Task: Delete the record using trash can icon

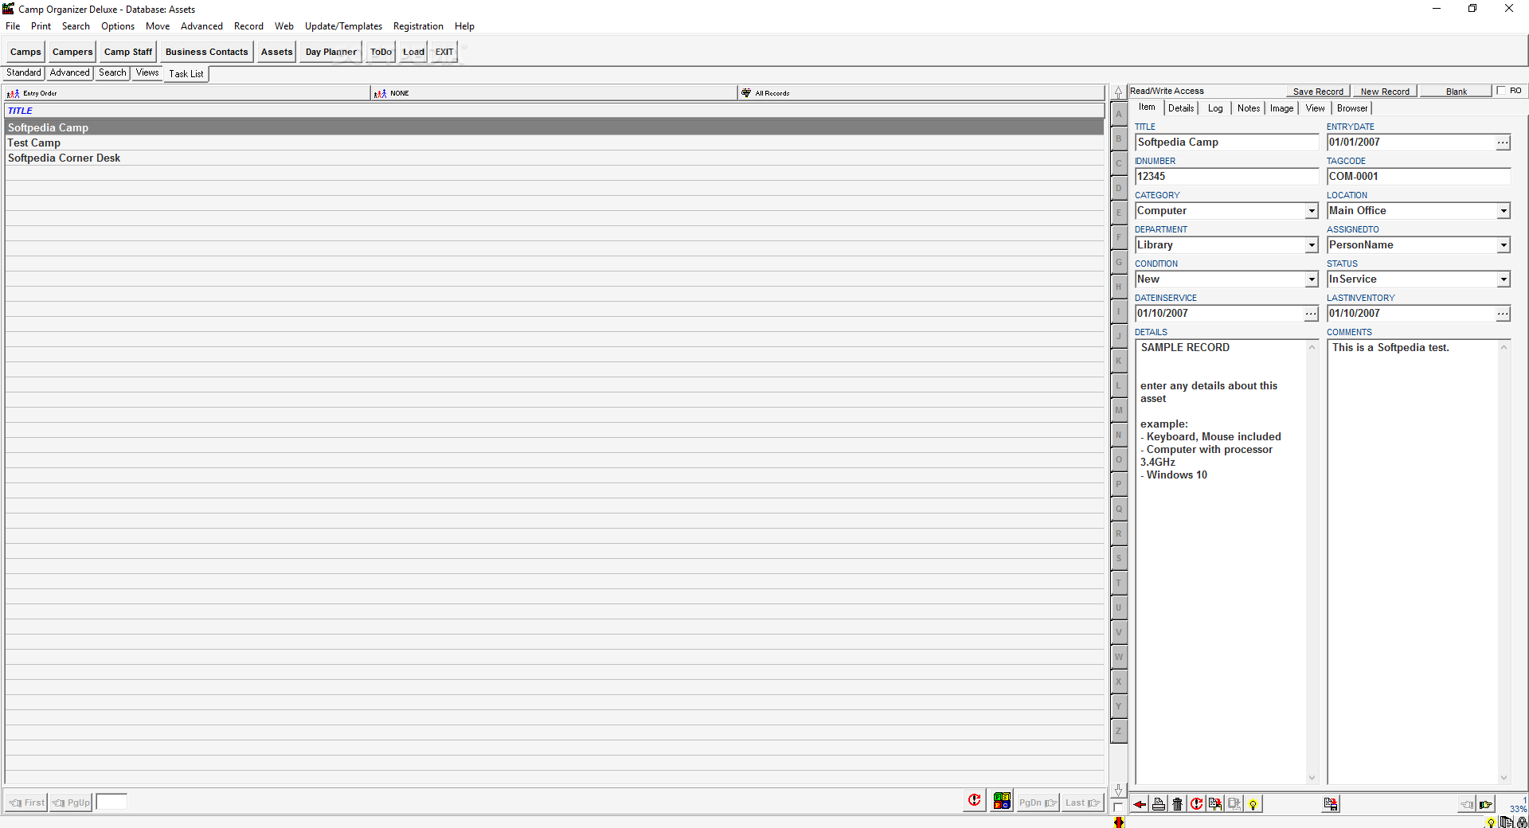Action: (x=1178, y=804)
